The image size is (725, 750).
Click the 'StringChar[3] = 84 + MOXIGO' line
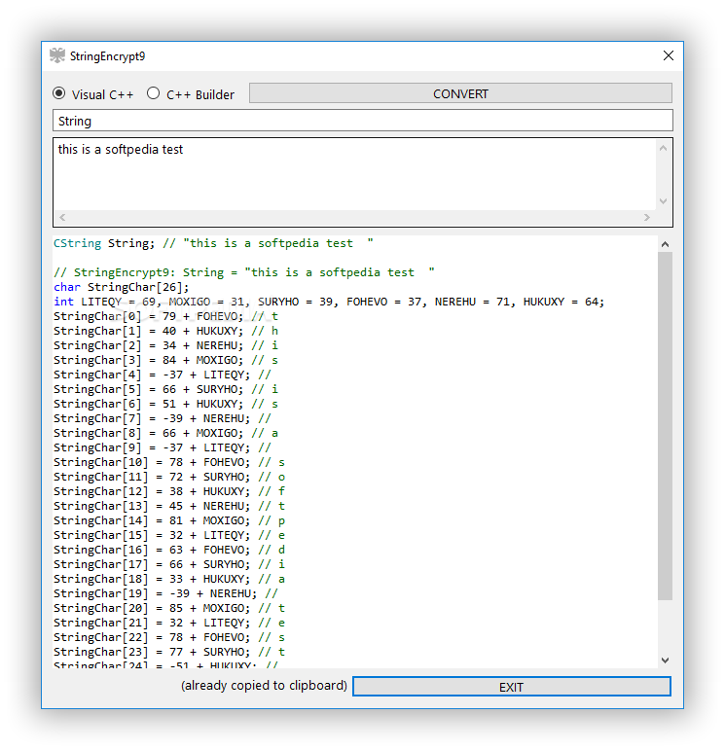pyautogui.click(x=165, y=360)
